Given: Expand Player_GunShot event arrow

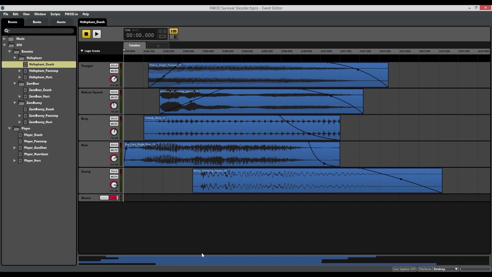Looking at the screenshot, I should (x=15, y=148).
